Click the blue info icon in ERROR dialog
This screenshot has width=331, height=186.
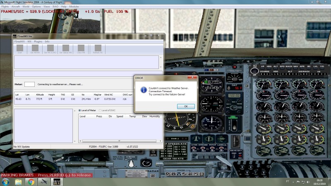pyautogui.click(x=144, y=90)
